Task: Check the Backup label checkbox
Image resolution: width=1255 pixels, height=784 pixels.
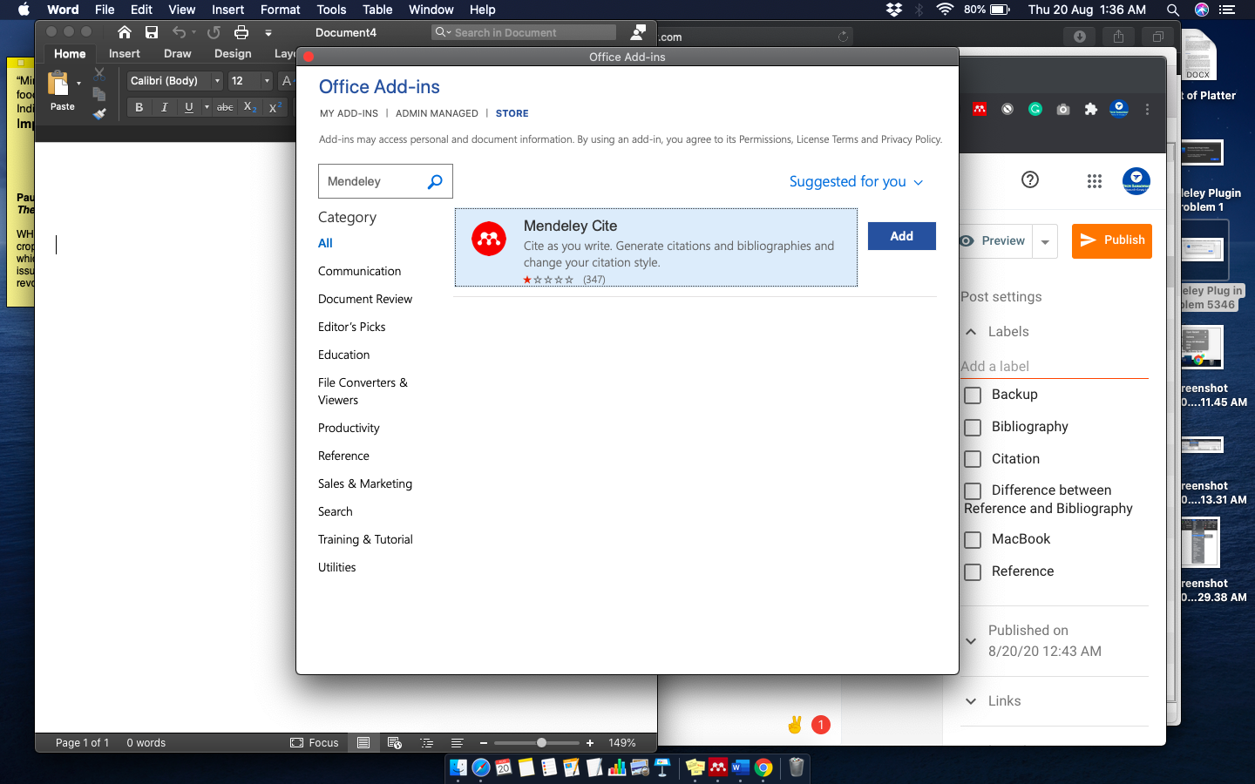Action: point(973,395)
